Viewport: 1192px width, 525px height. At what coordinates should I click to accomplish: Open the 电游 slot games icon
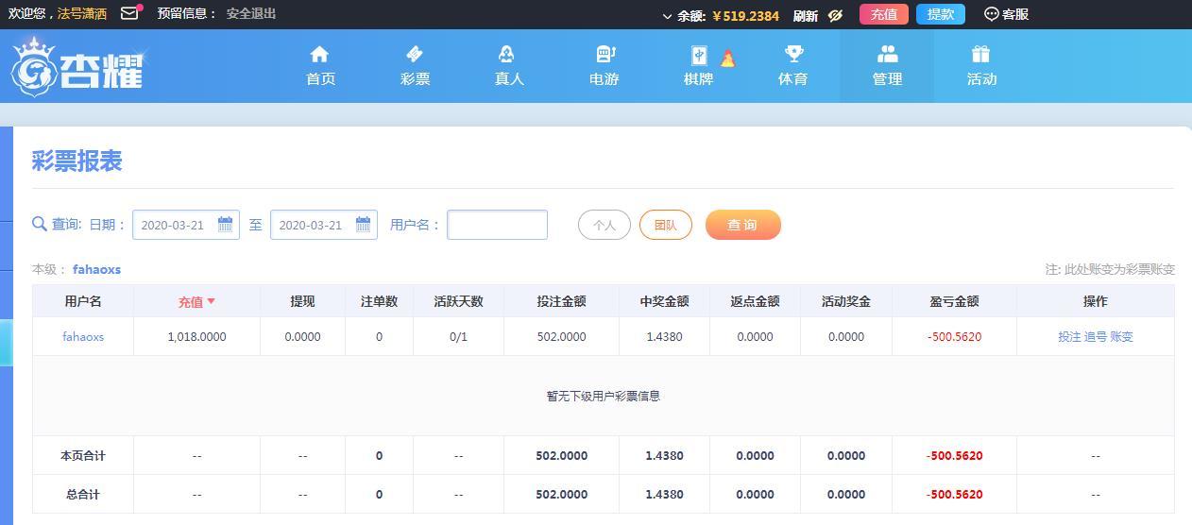click(x=605, y=55)
